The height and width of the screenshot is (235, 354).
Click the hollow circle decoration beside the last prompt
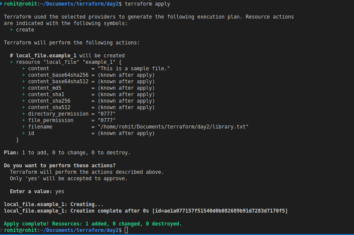(1, 230)
